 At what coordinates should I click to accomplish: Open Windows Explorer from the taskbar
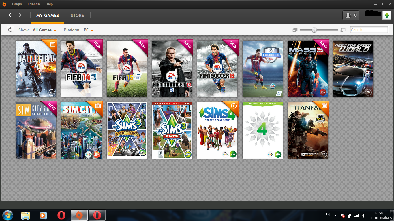(x=25, y=215)
